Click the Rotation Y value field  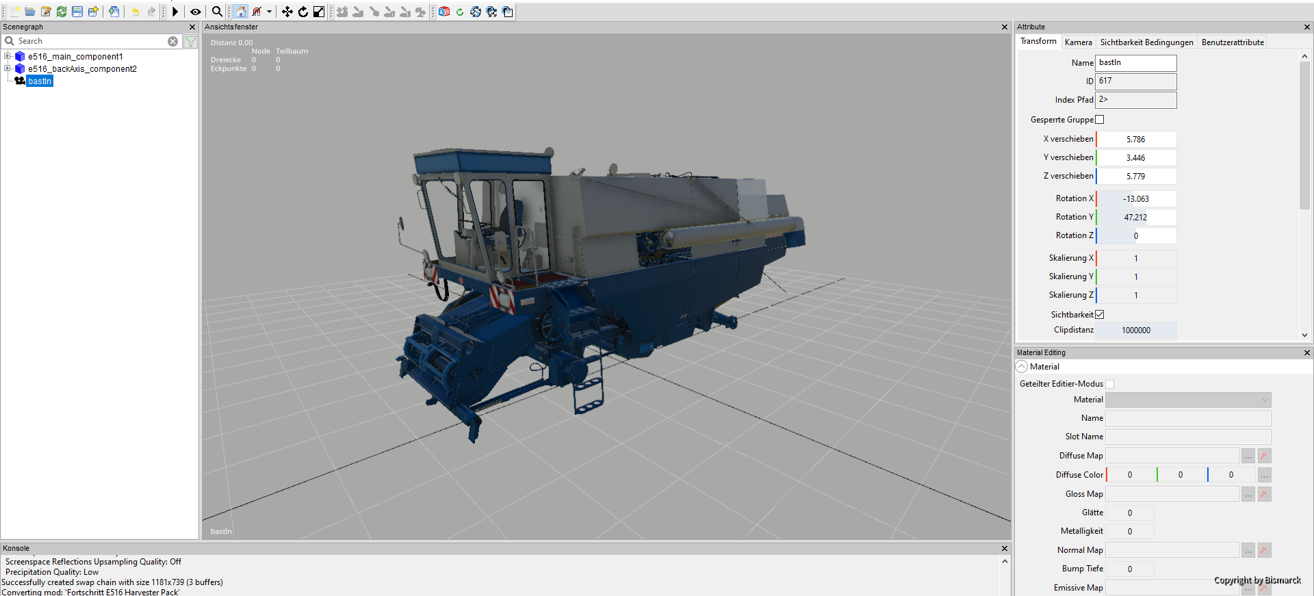pos(1136,218)
